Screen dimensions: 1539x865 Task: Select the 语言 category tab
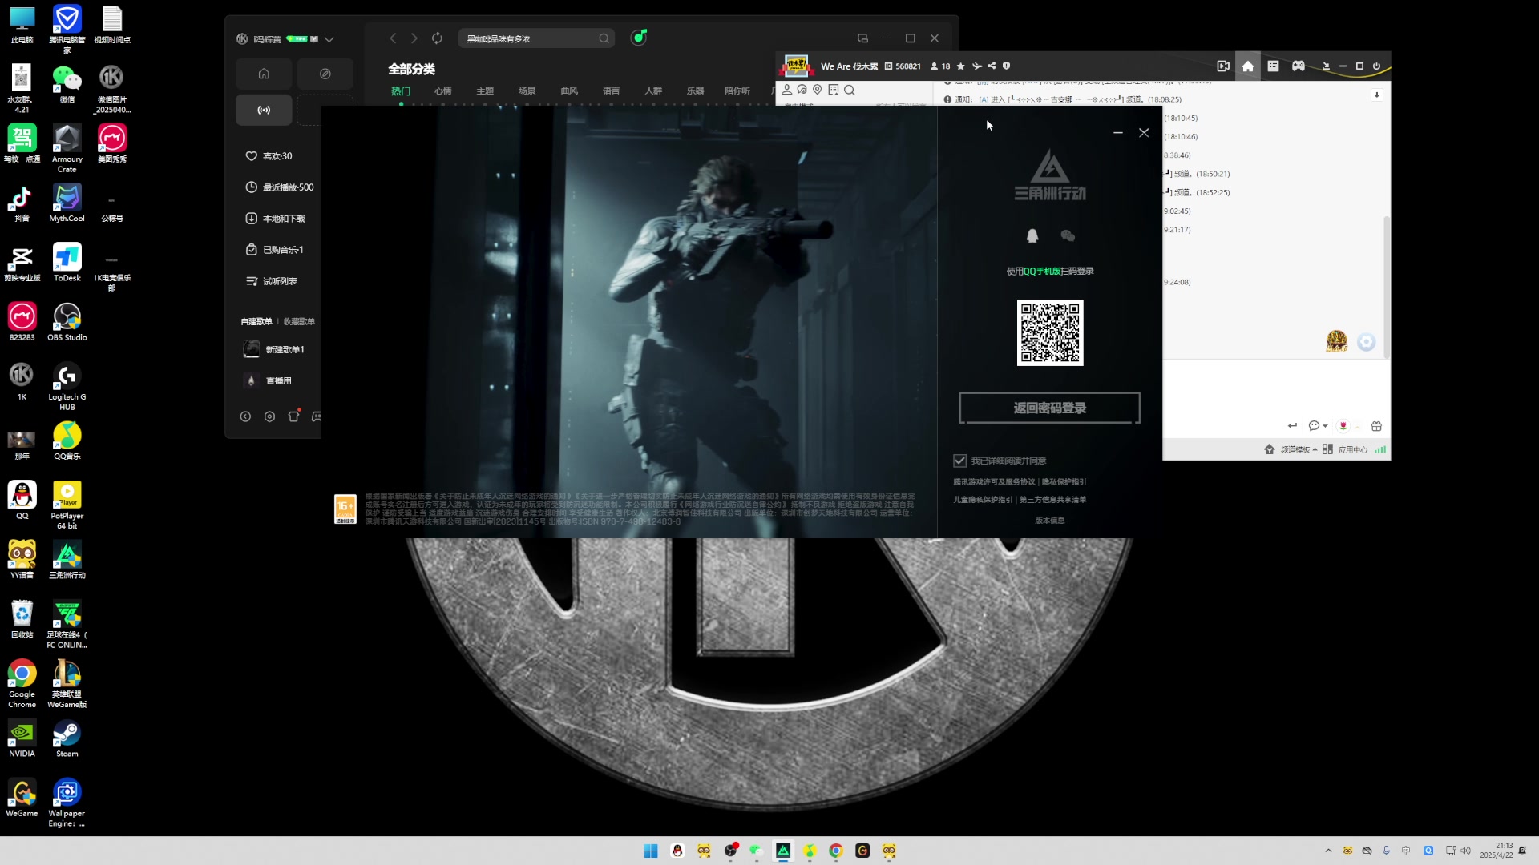pos(611,91)
